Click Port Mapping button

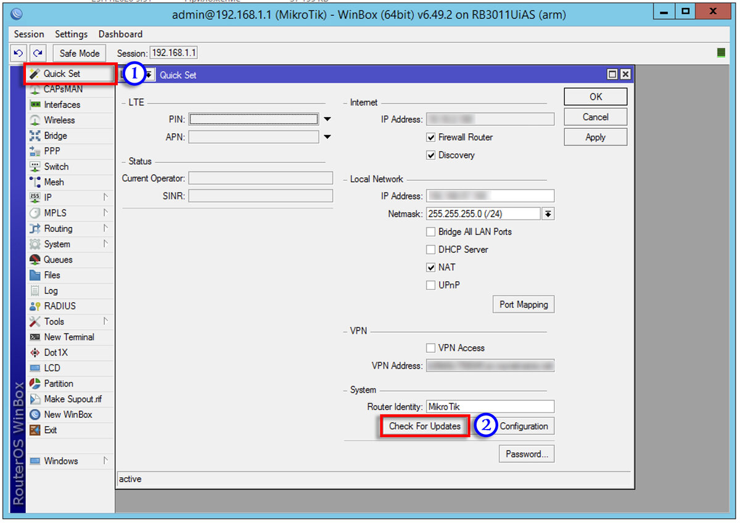tap(524, 305)
